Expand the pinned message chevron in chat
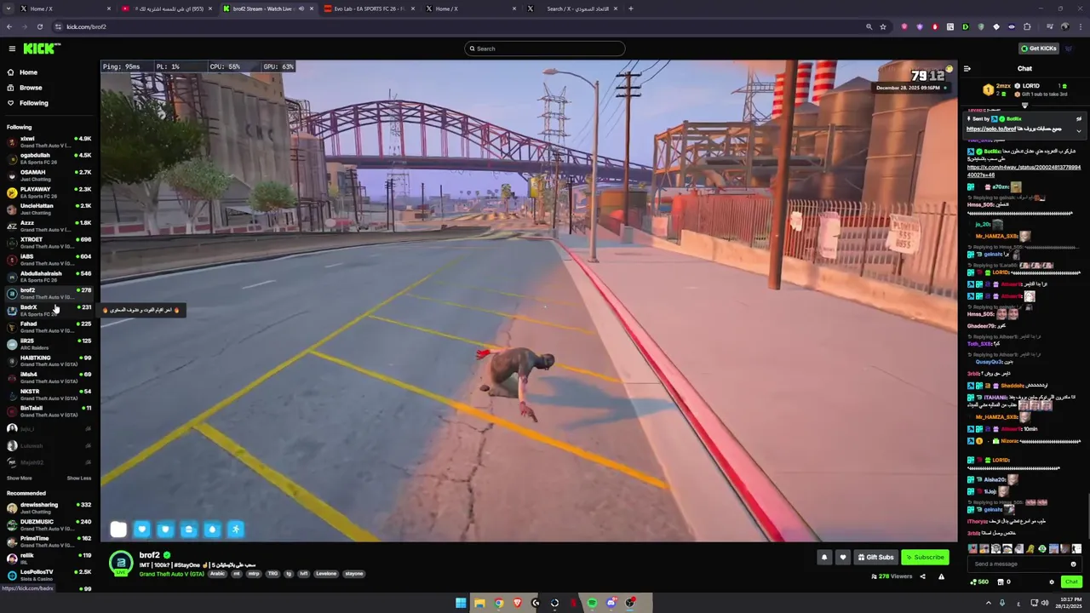Viewport: 1090px width, 613px height. tap(1079, 130)
